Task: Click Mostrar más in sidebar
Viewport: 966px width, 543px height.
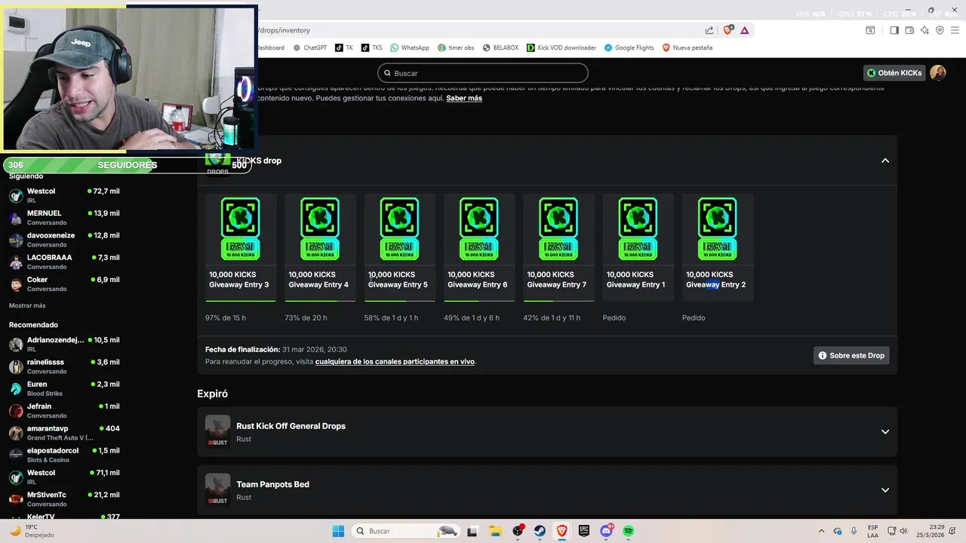Action: 27,305
